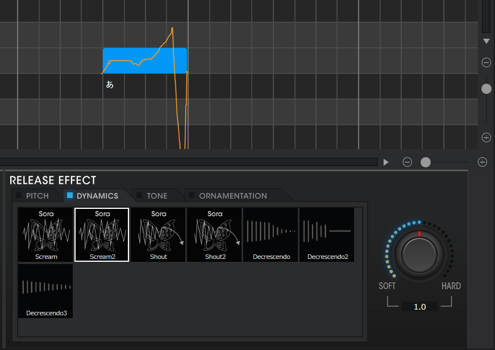495x350 pixels.
Task: Edit the knob value field 1.0
Action: click(x=419, y=307)
